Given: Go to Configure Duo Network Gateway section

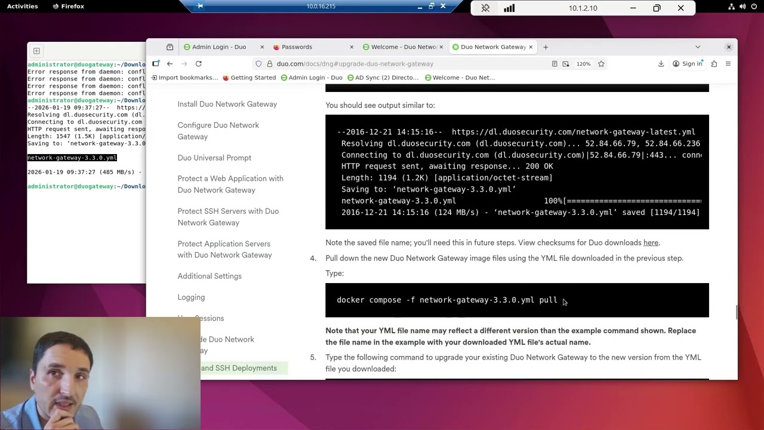Looking at the screenshot, I should [218, 131].
